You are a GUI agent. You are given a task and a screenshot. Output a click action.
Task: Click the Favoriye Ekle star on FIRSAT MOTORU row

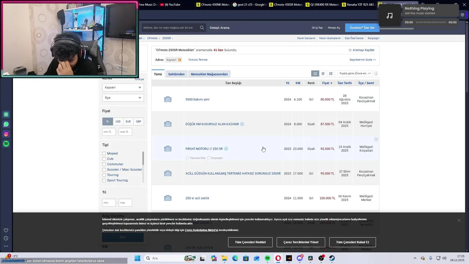pyautogui.click(x=188, y=158)
